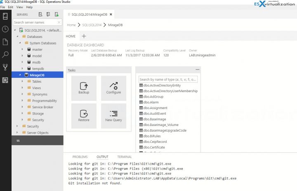Screen dimensions: 297x191
Task: Open Task History clock icon
Action: [x=5, y=29]
